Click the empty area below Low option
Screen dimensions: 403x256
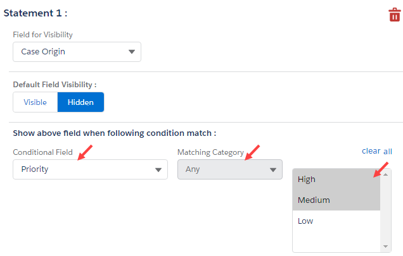pyautogui.click(x=336, y=241)
